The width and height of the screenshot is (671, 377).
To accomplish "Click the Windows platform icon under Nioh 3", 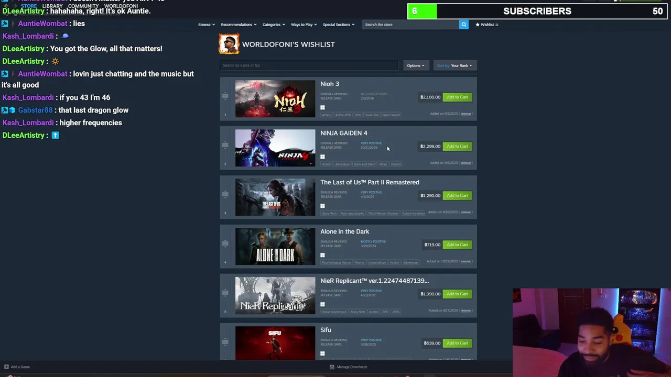I will (x=322, y=107).
